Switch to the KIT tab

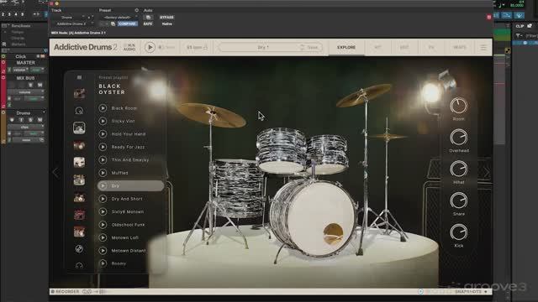click(377, 47)
